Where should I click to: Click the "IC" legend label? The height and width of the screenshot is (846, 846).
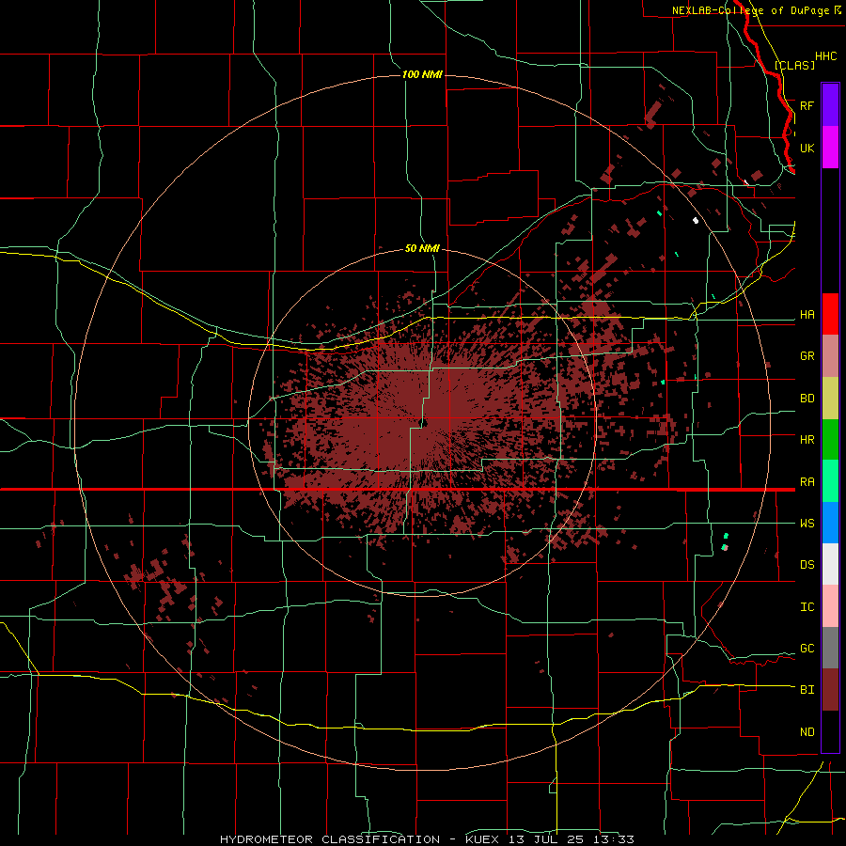point(807,607)
